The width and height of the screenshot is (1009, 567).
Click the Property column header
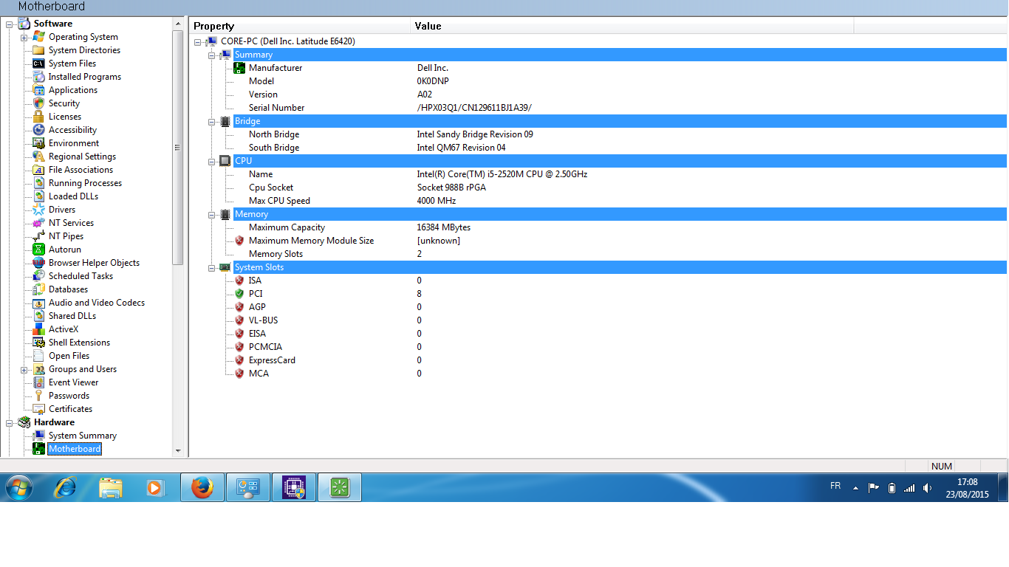coord(300,26)
